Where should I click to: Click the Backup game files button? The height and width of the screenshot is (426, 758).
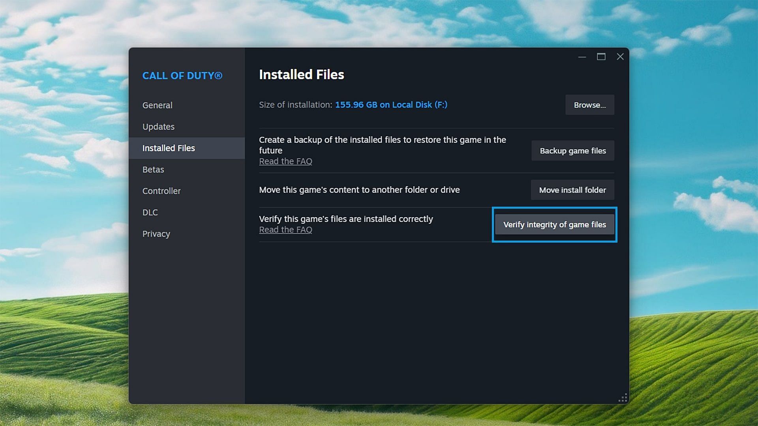click(572, 150)
